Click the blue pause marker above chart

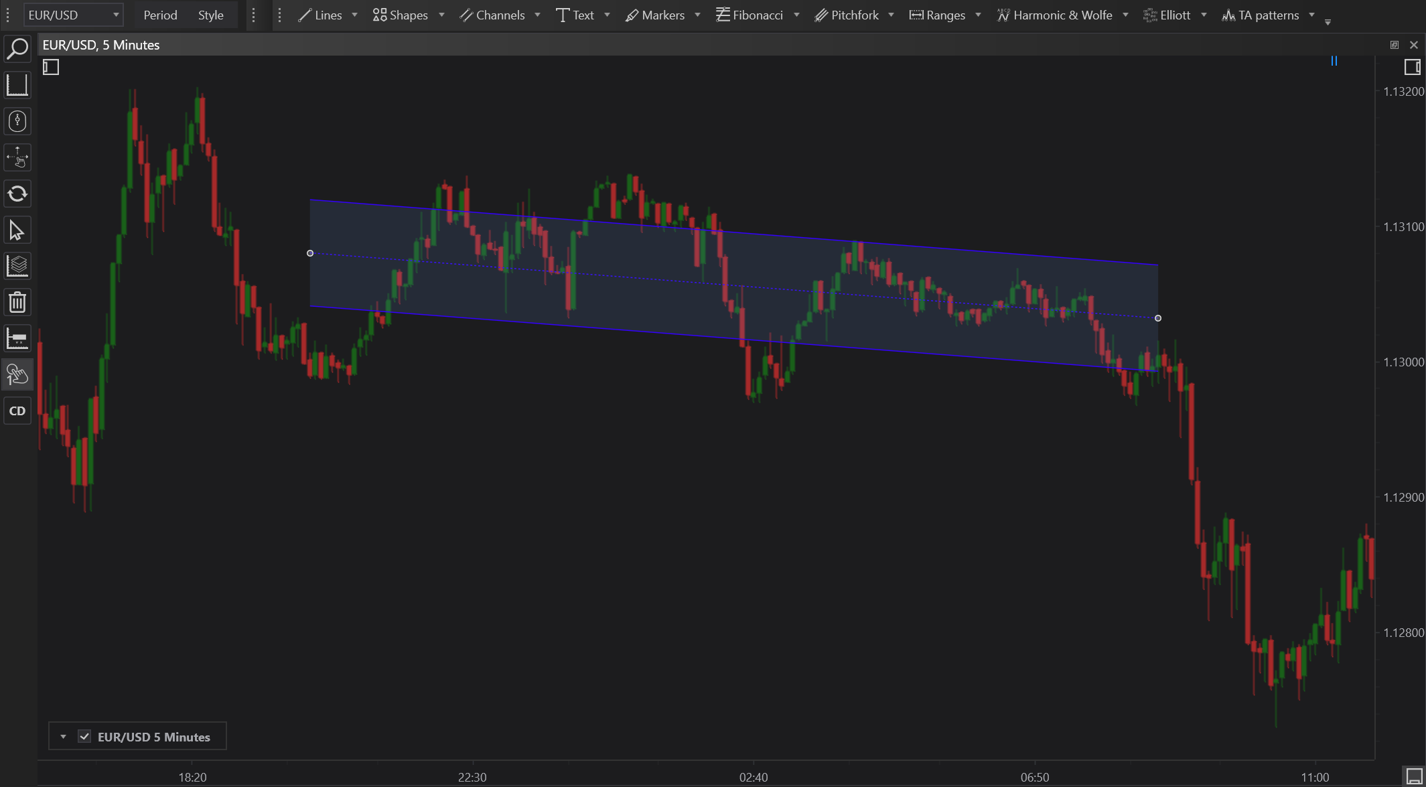point(1334,61)
